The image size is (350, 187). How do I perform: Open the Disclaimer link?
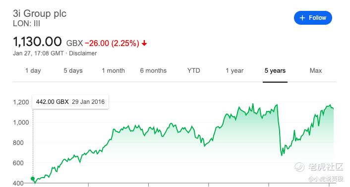83,53
